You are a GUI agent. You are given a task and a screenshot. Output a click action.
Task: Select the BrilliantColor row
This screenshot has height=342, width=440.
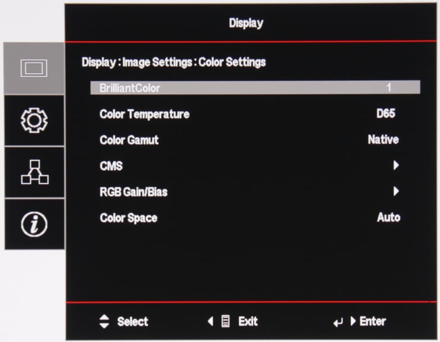255,88
